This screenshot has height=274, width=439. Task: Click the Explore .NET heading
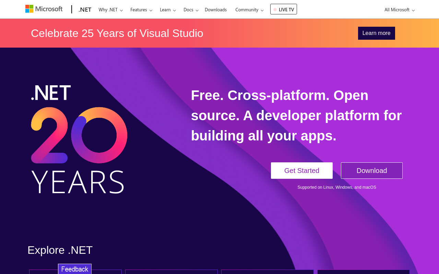[60, 250]
